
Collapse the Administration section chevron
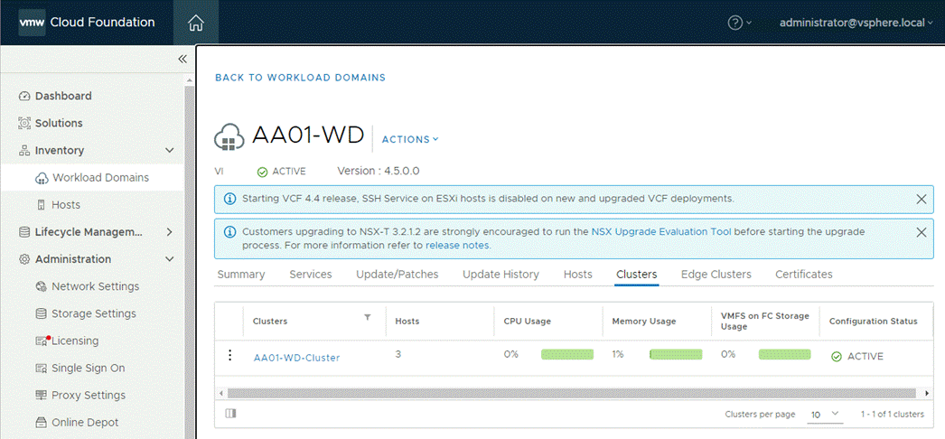pyautogui.click(x=170, y=259)
